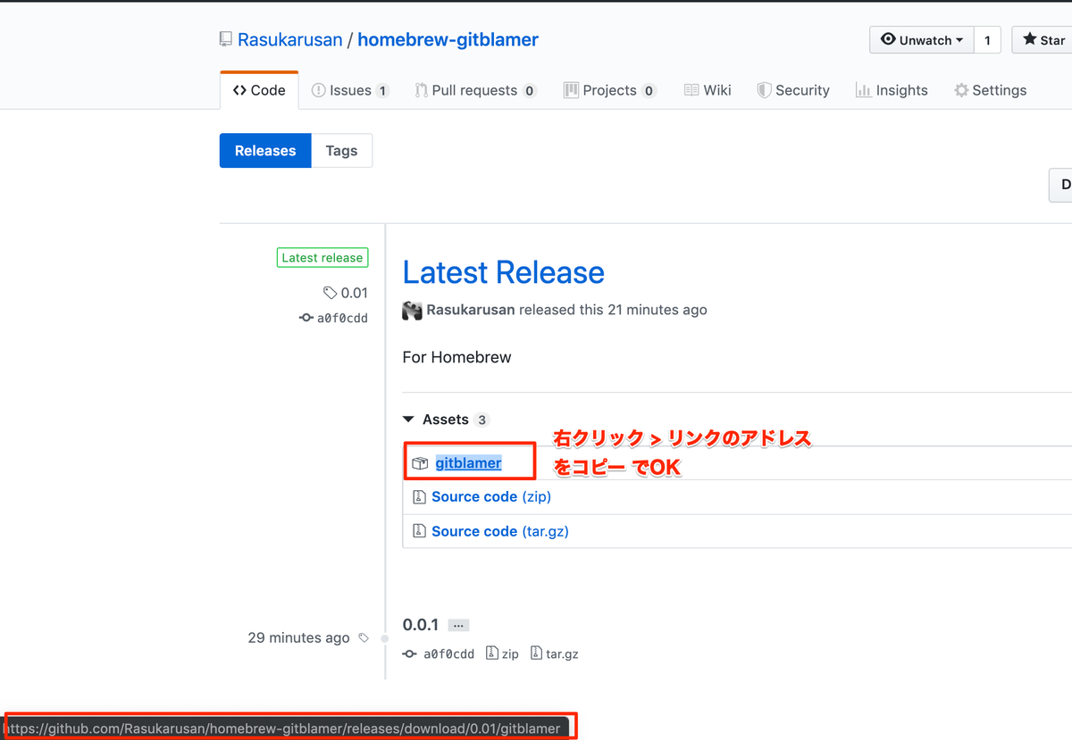Click the download icon beside Source code (zip)
Image resolution: width=1072 pixels, height=740 pixels.
[x=420, y=496]
